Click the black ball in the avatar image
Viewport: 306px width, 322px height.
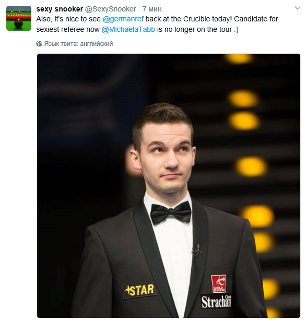pos(18,23)
